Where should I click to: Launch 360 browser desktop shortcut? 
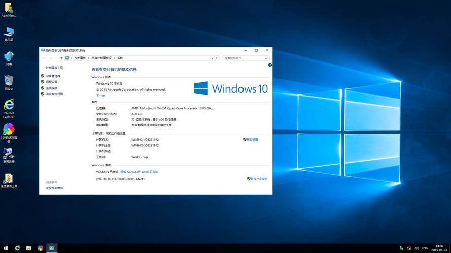tap(9, 133)
